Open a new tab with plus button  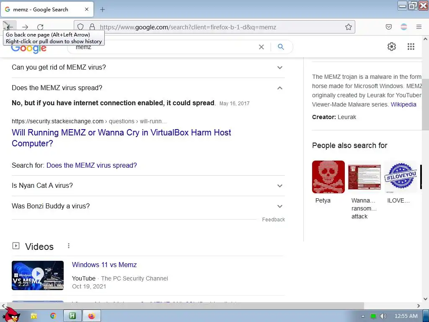[x=102, y=10]
